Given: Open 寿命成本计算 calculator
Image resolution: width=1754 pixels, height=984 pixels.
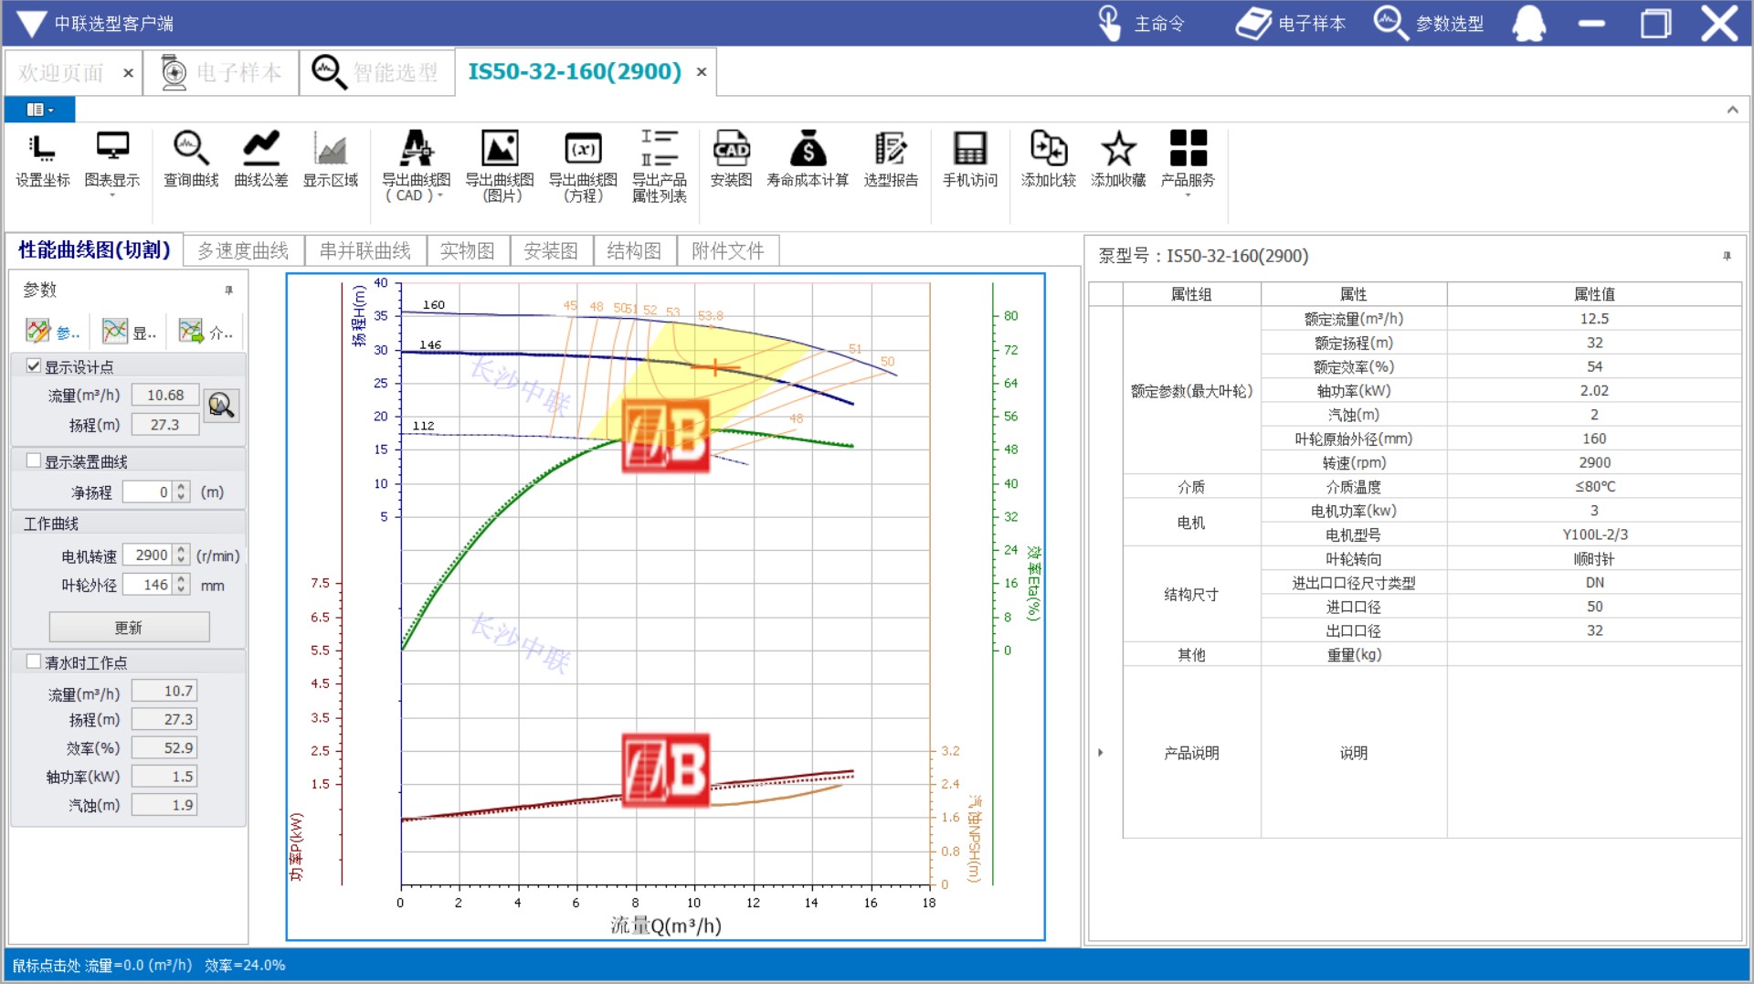Looking at the screenshot, I should pos(808,161).
